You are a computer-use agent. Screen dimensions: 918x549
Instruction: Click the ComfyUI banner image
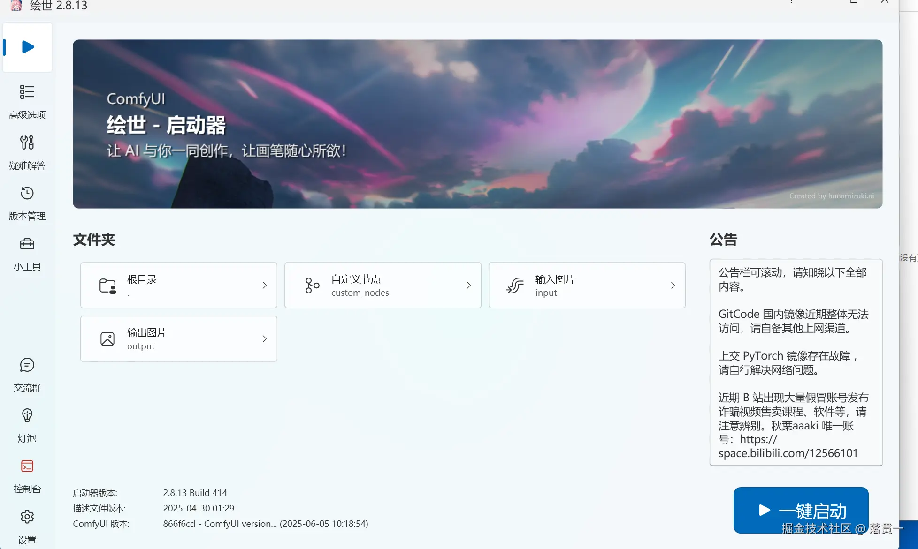tap(477, 124)
